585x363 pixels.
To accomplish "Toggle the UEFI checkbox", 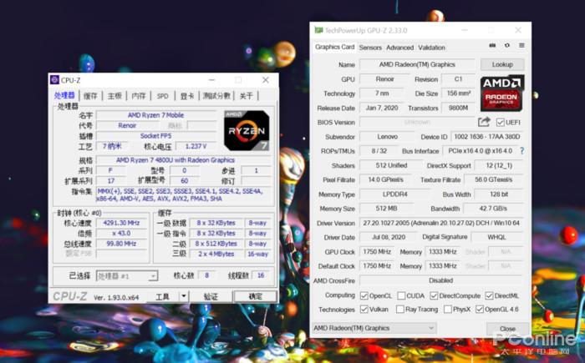I will pyautogui.click(x=501, y=122).
